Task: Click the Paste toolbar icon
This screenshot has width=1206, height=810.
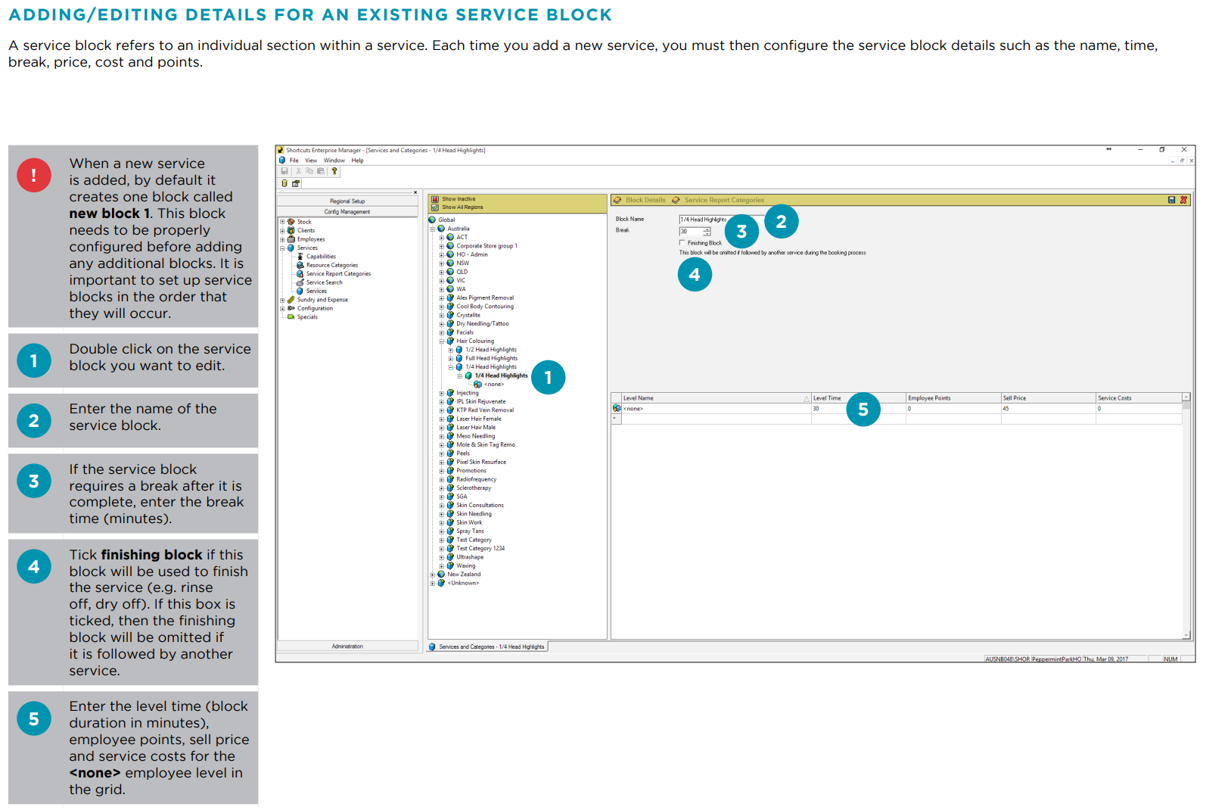Action: [x=321, y=171]
